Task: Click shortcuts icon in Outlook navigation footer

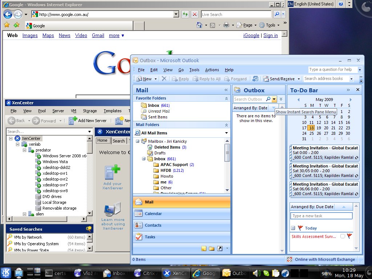Action: tap(220, 248)
